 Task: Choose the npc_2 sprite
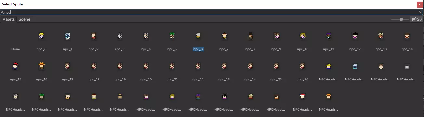point(93,36)
